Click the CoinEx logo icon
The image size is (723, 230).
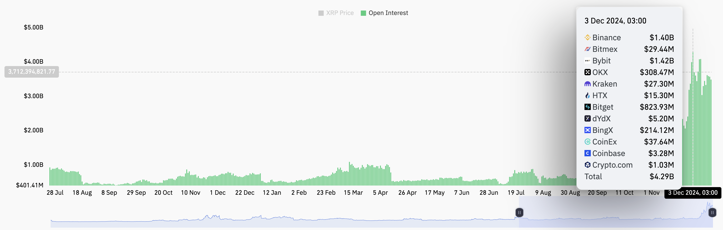coord(587,142)
